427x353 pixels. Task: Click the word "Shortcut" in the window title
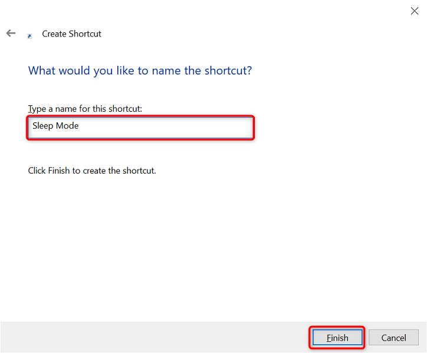pos(86,34)
